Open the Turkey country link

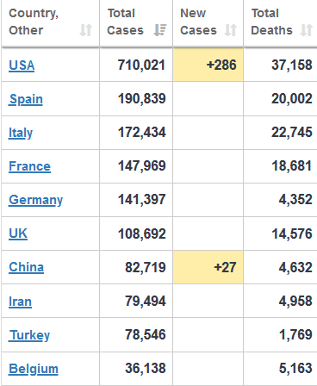click(x=29, y=335)
